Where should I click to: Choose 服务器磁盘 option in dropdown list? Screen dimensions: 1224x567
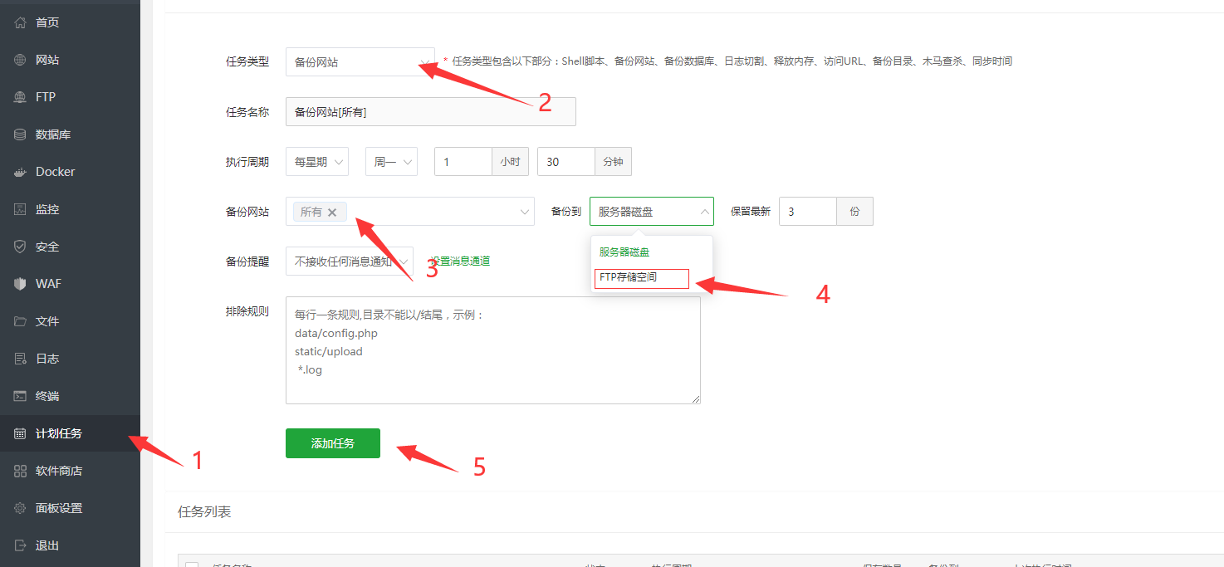tap(624, 252)
